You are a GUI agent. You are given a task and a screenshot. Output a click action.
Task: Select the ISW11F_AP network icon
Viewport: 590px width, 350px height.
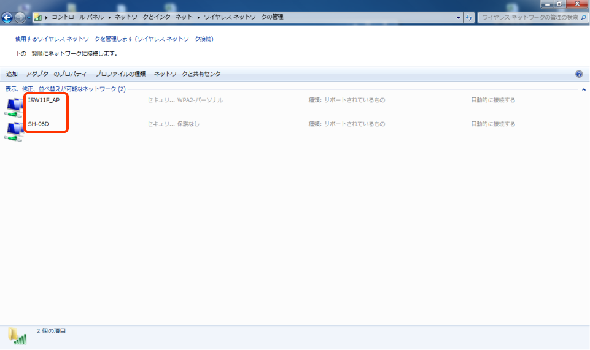pos(14,107)
